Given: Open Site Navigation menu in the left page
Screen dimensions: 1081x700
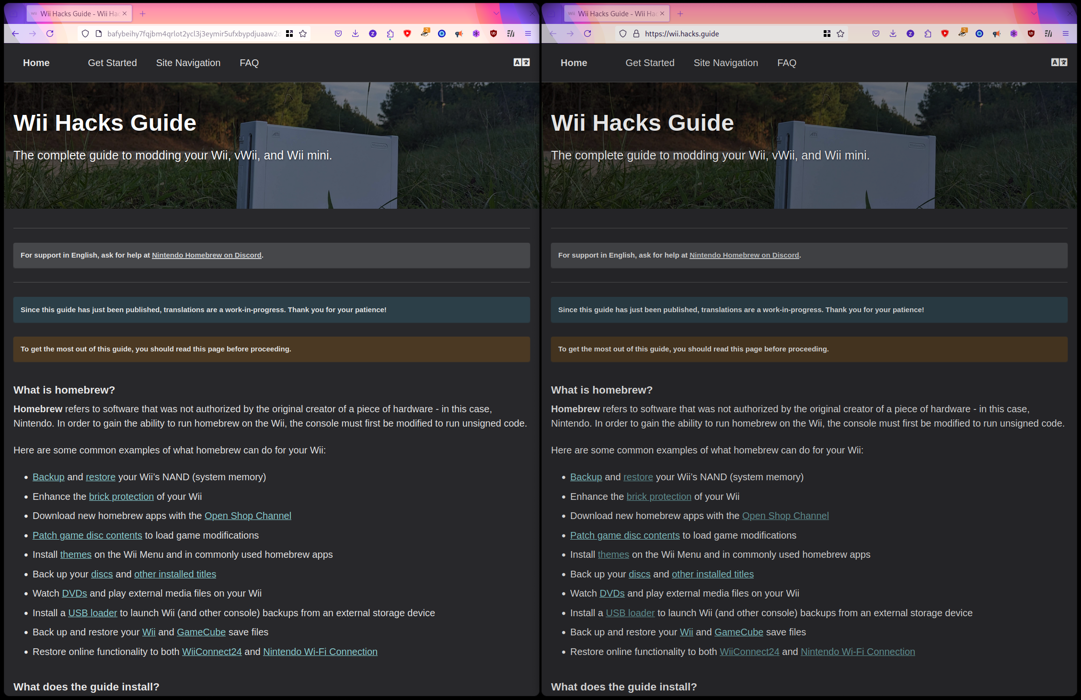Looking at the screenshot, I should point(188,63).
